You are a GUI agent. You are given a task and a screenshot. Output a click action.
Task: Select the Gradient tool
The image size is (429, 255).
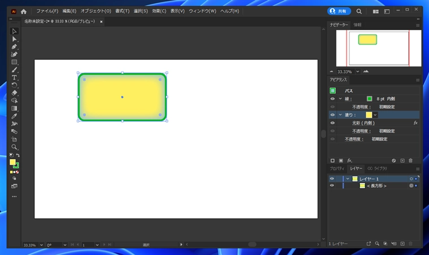[x=14, y=108]
